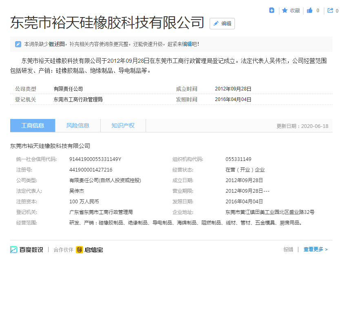
Task: Click the edit note icon in notice bar
Action: pyautogui.click(x=18, y=44)
